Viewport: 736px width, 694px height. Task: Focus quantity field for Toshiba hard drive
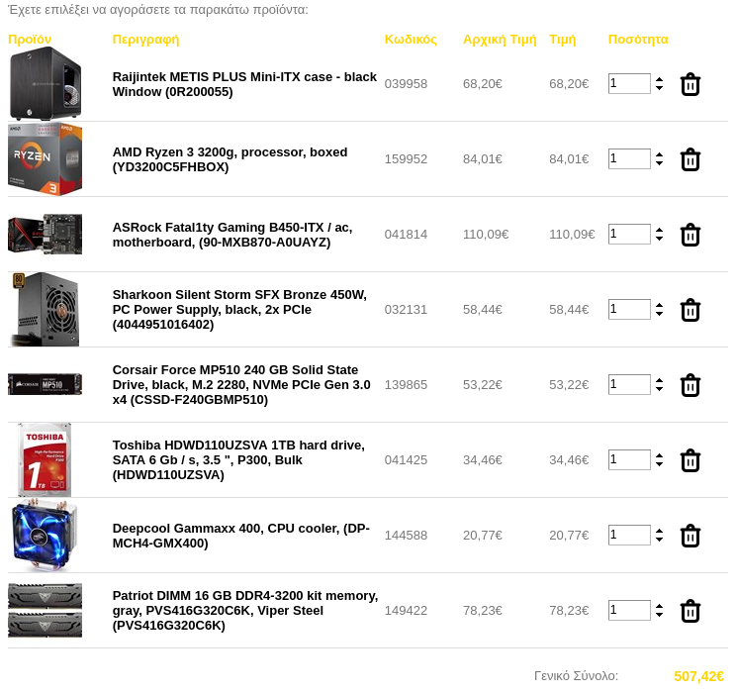point(629,459)
